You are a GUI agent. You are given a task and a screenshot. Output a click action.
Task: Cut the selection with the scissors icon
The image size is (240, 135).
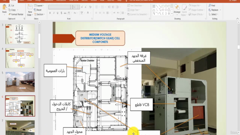click(9, 6)
